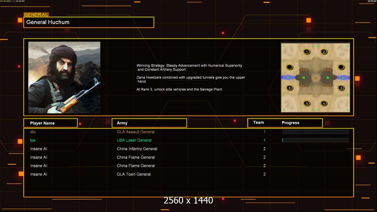The width and height of the screenshot is (377, 212).
Task: Click "Insane AI" in China Infantry General row
Action: (39, 149)
